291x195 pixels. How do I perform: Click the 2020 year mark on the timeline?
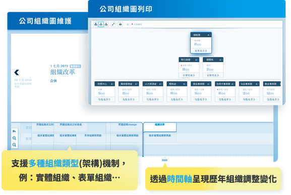[x=164, y=160]
